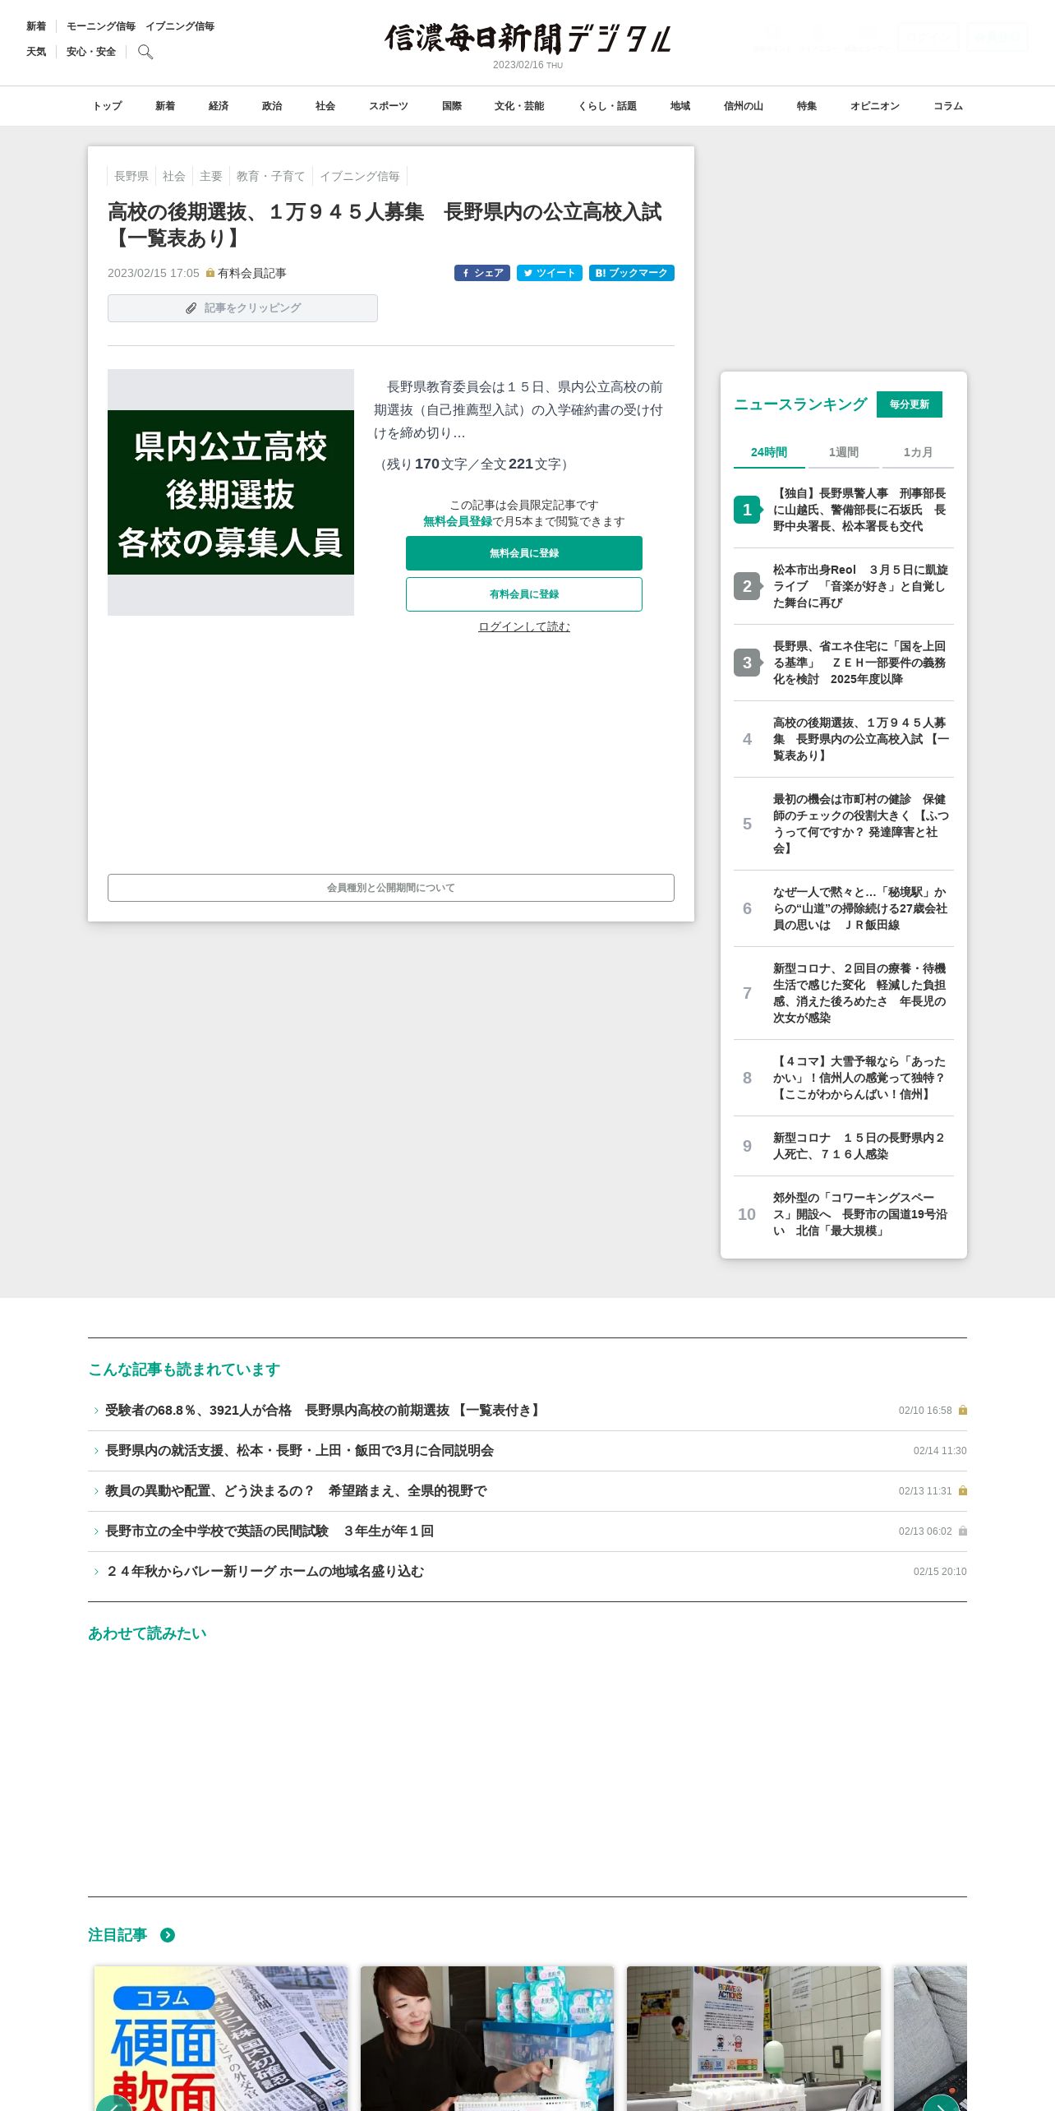This screenshot has width=1055, height=2111.
Task: Click the previous carousel arrow in 注目記事
Action: click(x=114, y=2102)
